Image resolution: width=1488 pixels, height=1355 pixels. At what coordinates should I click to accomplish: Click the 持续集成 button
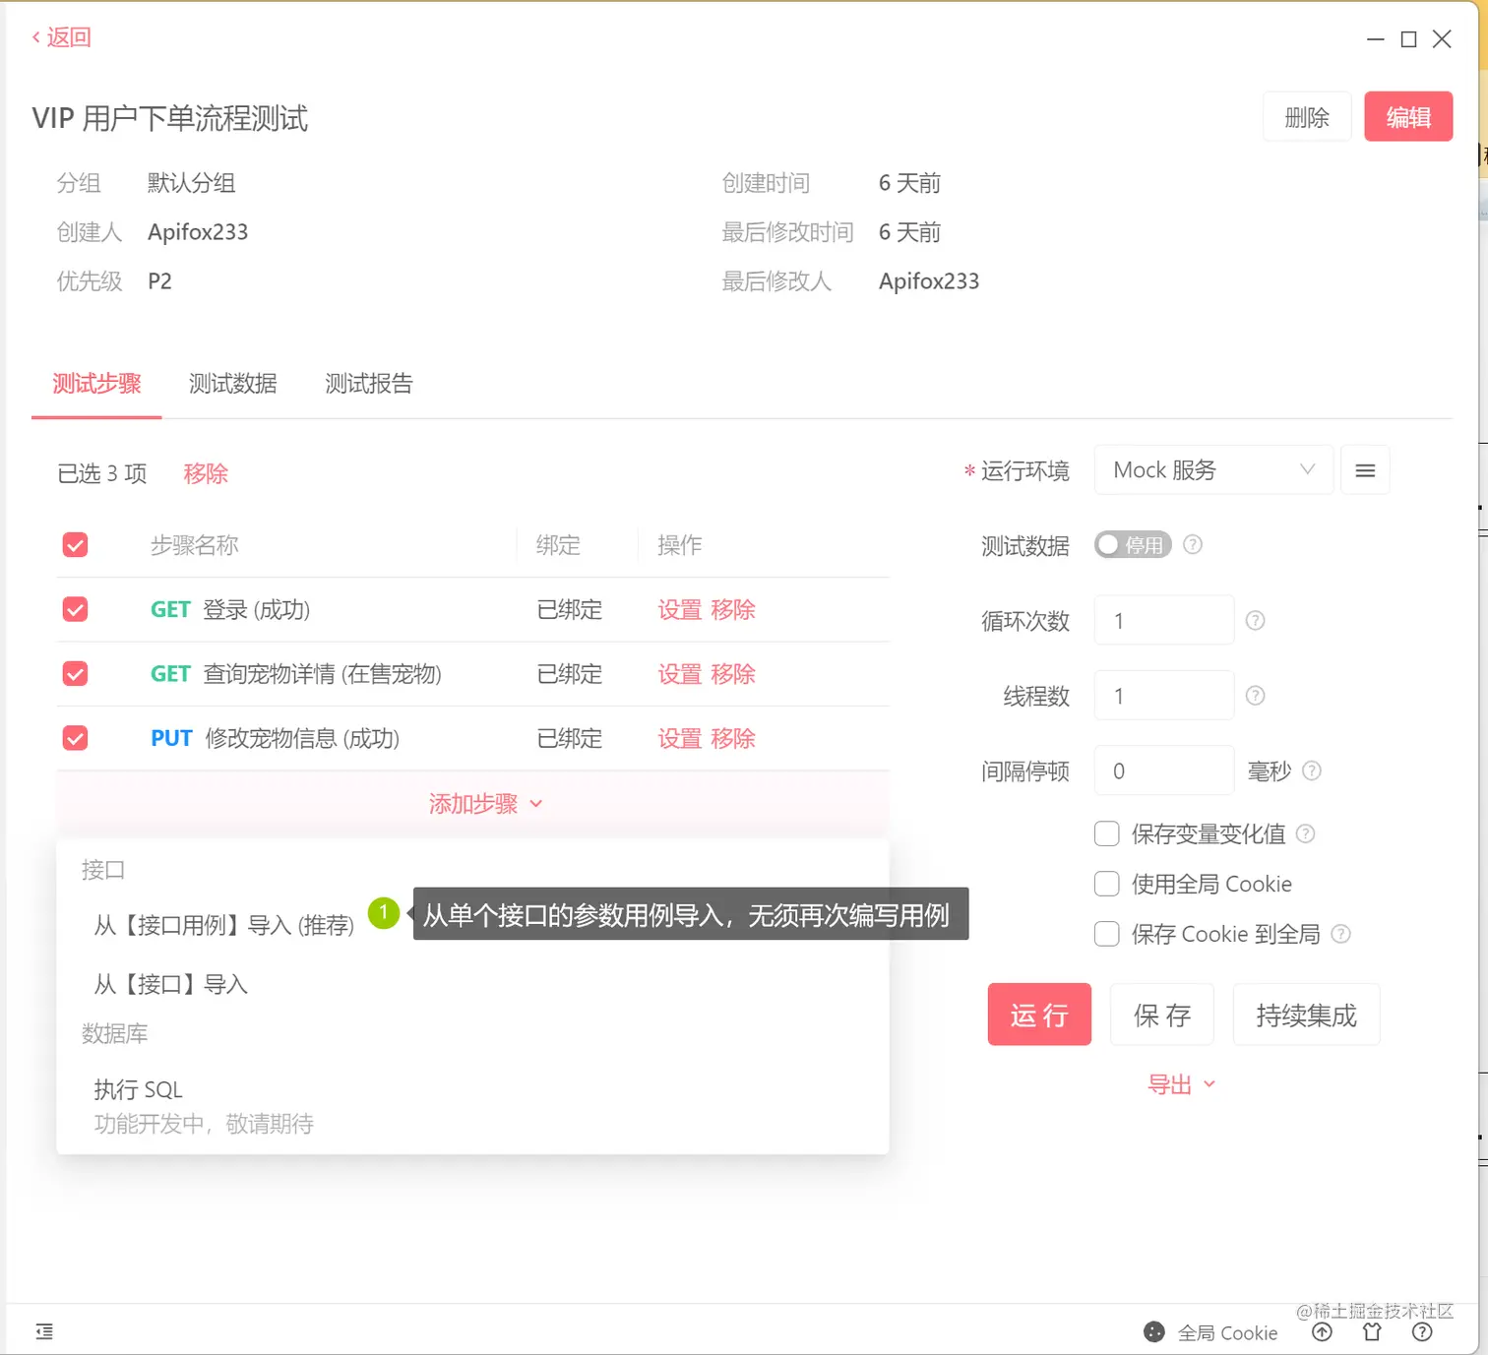1306,1015
